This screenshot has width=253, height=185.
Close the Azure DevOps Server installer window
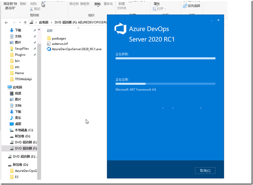point(218,20)
